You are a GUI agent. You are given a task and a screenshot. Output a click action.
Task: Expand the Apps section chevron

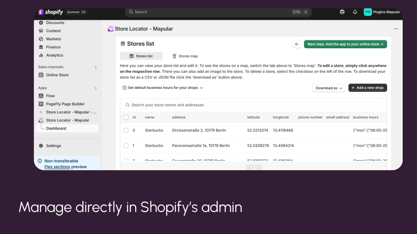(x=96, y=88)
